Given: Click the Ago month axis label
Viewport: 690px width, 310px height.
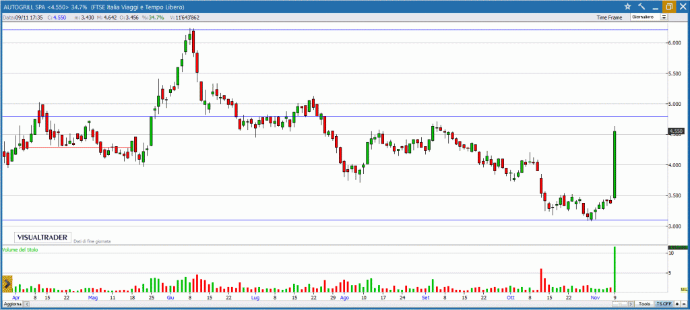Looking at the screenshot, I should (x=344, y=297).
